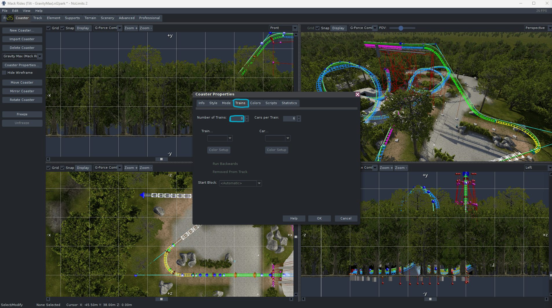Image resolution: width=552 pixels, height=308 pixels.
Task: Click the bottom-left viewport horizontal scrollbar thumb
Action: point(162,299)
